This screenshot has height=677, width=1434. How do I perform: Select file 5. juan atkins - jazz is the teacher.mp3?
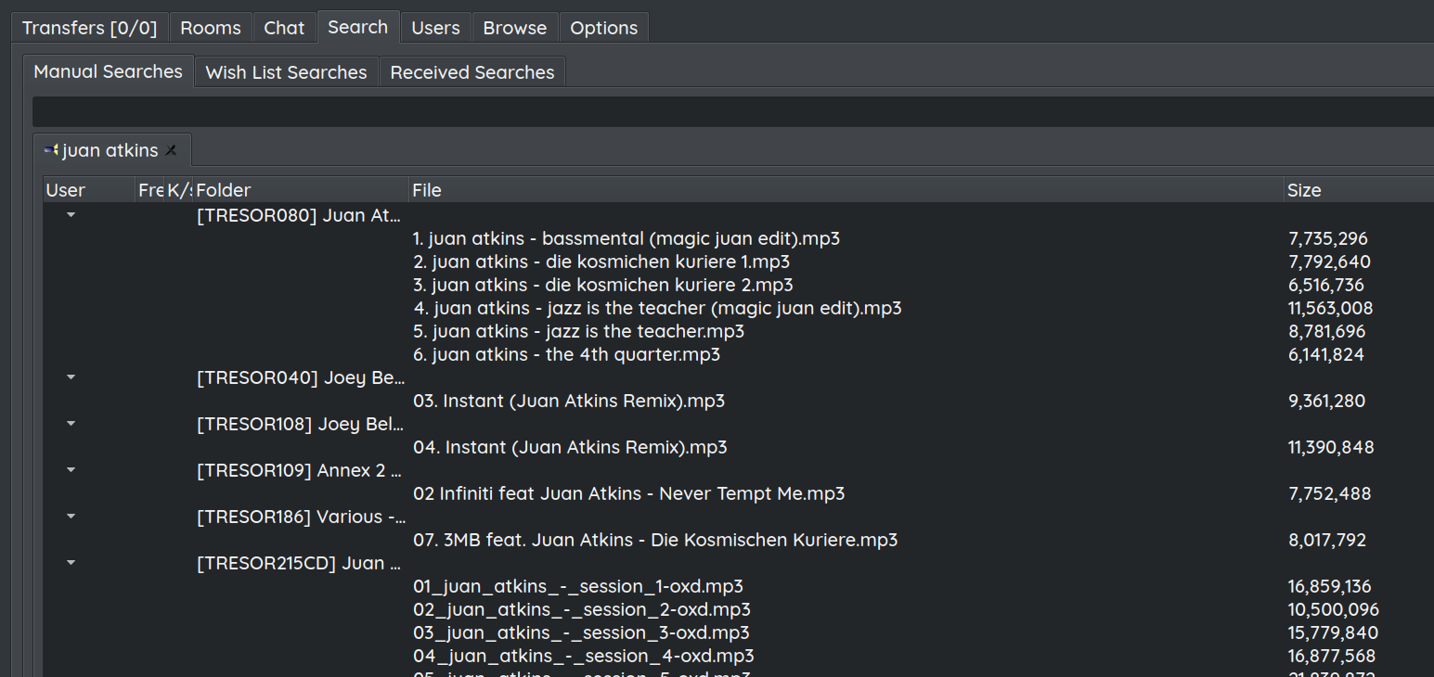pyautogui.click(x=578, y=331)
